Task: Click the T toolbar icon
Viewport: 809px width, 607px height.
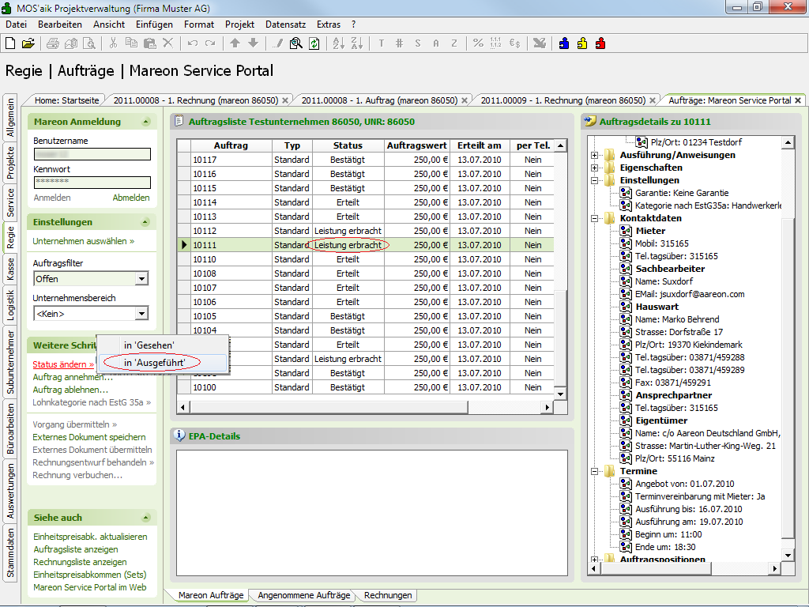Action: (382, 43)
